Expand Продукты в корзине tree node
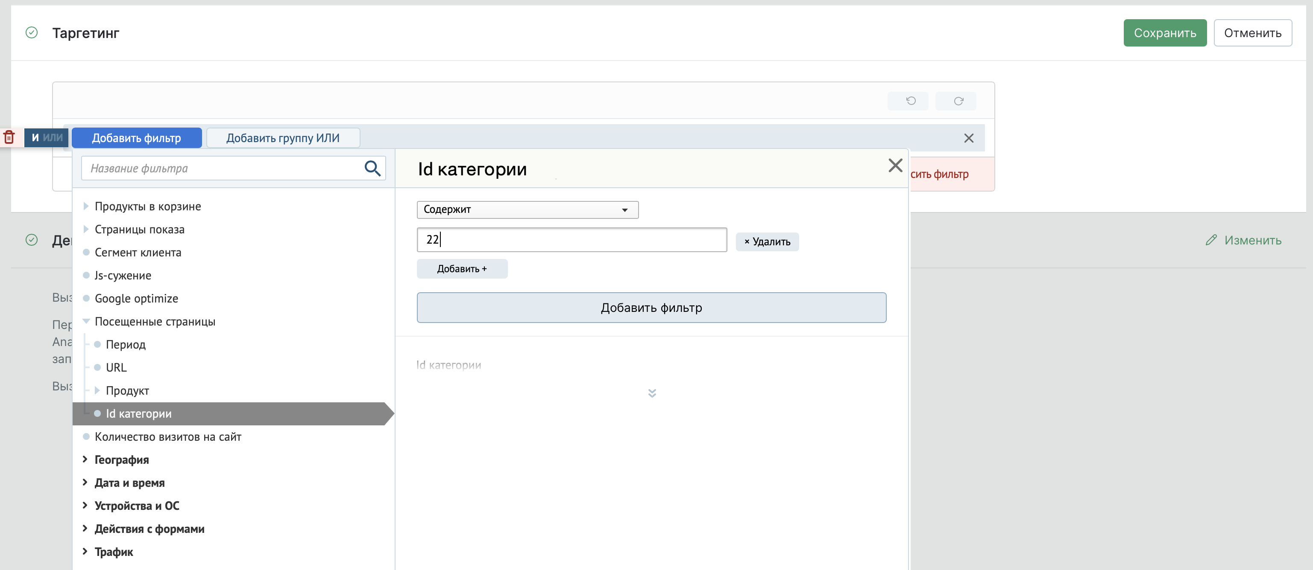1313x570 pixels. pyautogui.click(x=86, y=206)
